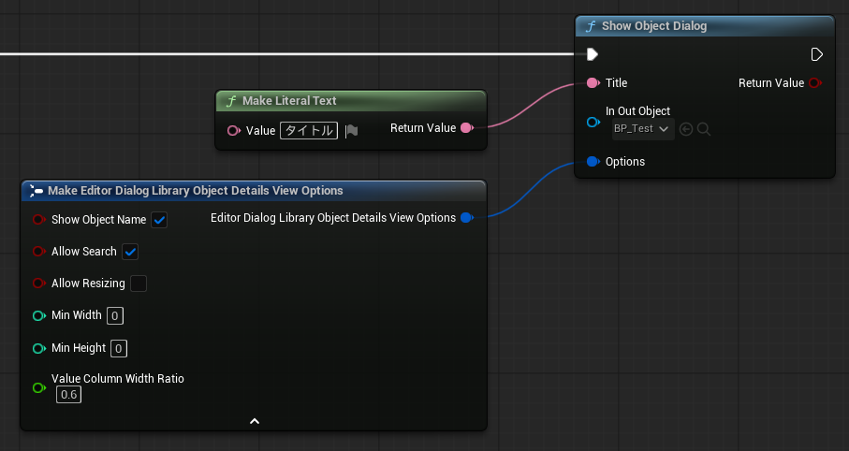
Task: Disable the Allow Search checkbox
Action: click(x=131, y=252)
